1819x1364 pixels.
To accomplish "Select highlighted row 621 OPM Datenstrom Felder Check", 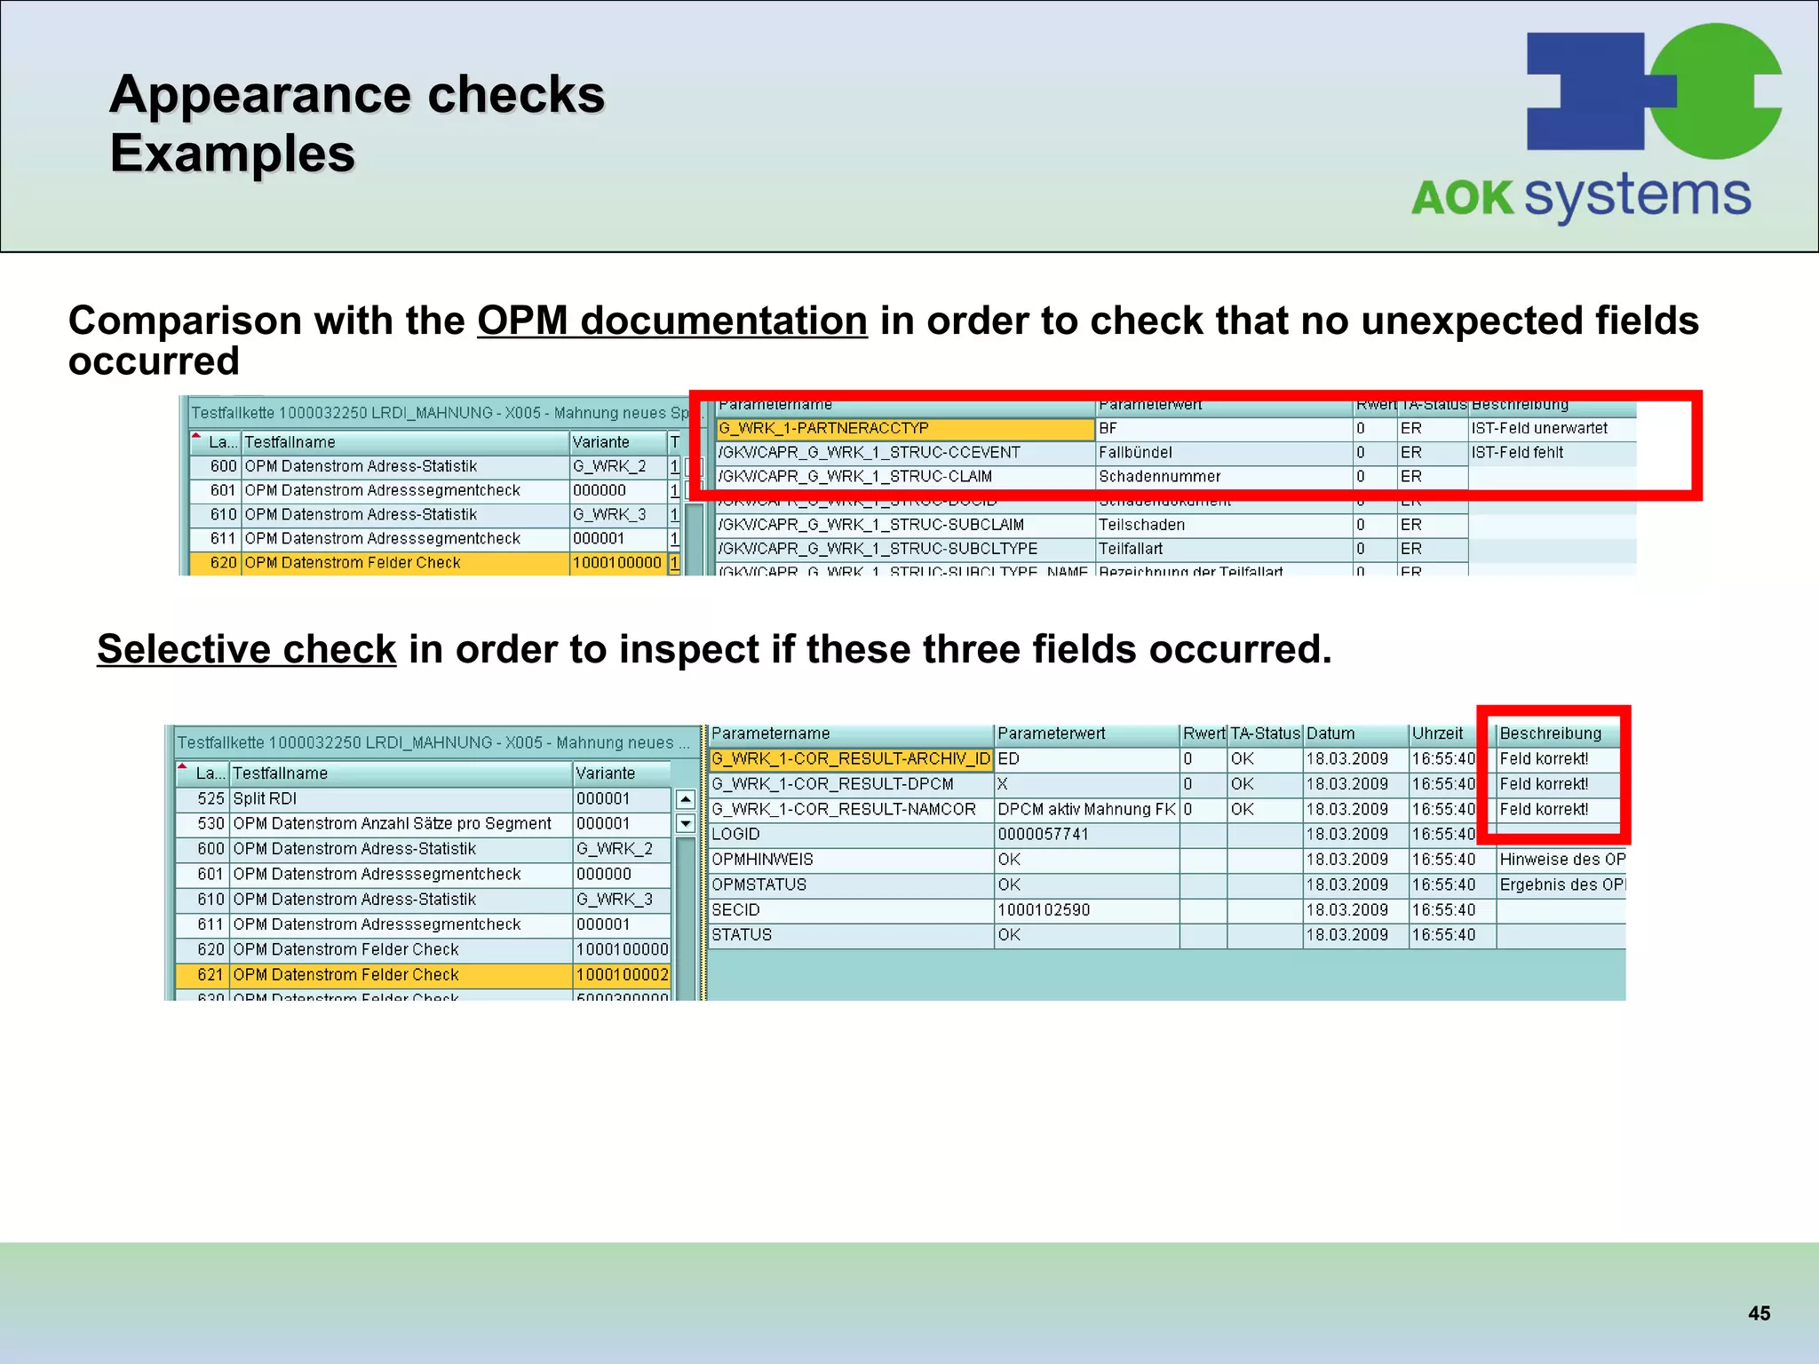I will tap(423, 975).
